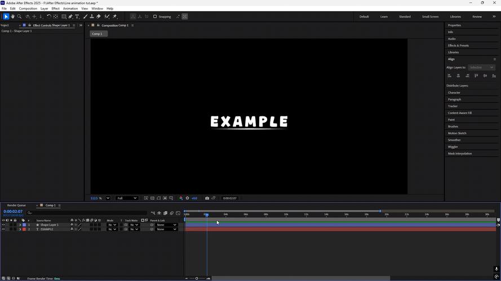This screenshot has width=501, height=281.
Task: Click the Take Snapshot camera icon
Action: 207,198
